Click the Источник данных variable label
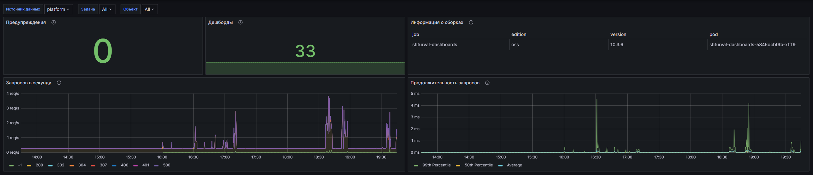Image resolution: width=813 pixels, height=175 pixels. coord(23,9)
